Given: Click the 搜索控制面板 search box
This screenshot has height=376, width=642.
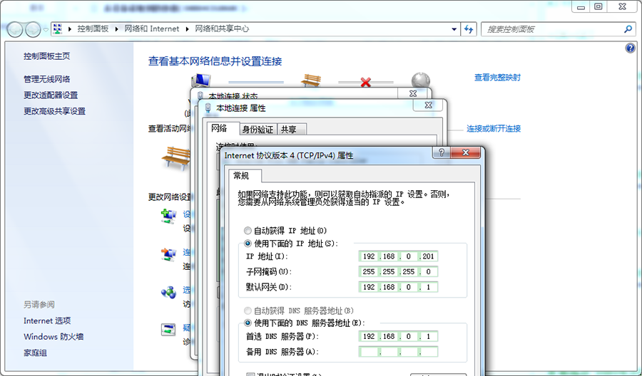Looking at the screenshot, I should click(553, 29).
